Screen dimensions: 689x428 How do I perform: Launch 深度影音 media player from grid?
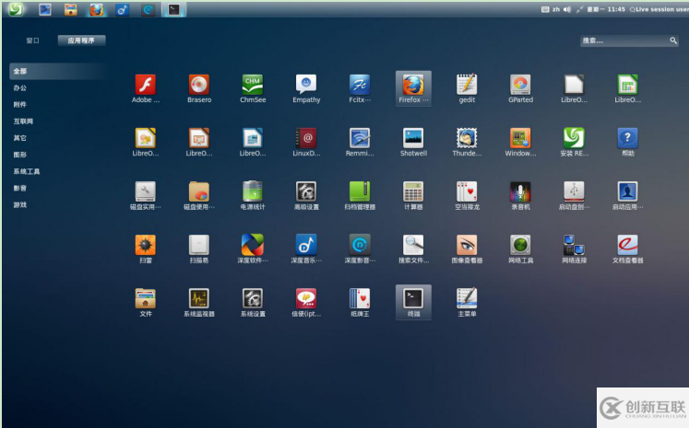(360, 245)
